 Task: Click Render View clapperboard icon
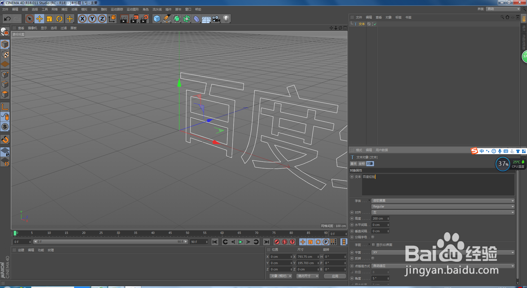(x=124, y=19)
